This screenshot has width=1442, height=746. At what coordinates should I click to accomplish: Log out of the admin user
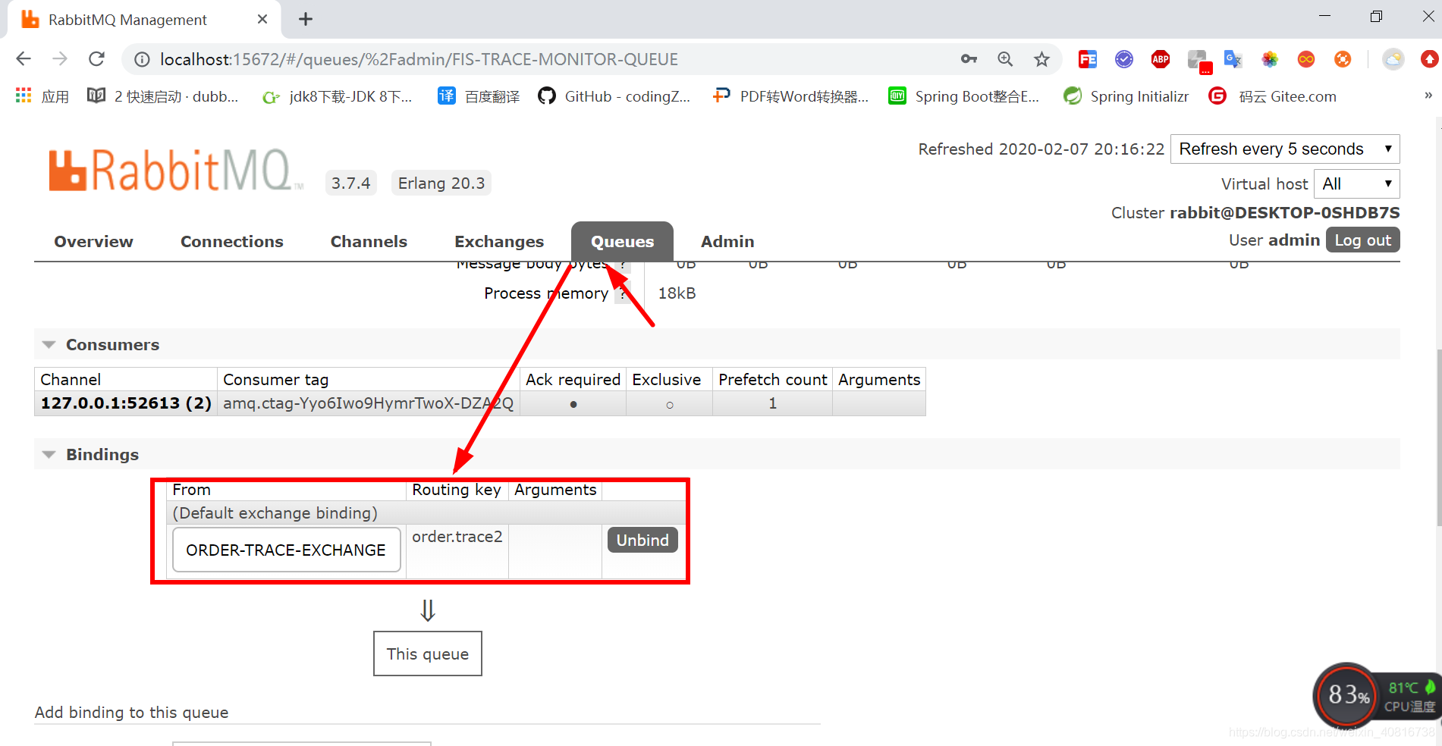click(1362, 240)
